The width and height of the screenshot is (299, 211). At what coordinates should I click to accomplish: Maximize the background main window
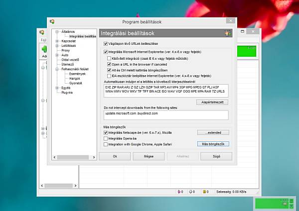[242, 31]
